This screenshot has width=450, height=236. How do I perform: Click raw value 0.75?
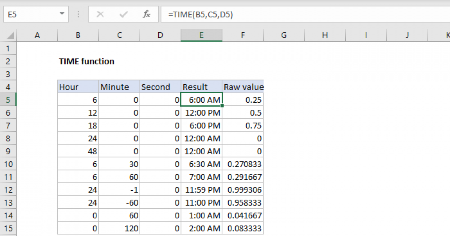(x=243, y=125)
